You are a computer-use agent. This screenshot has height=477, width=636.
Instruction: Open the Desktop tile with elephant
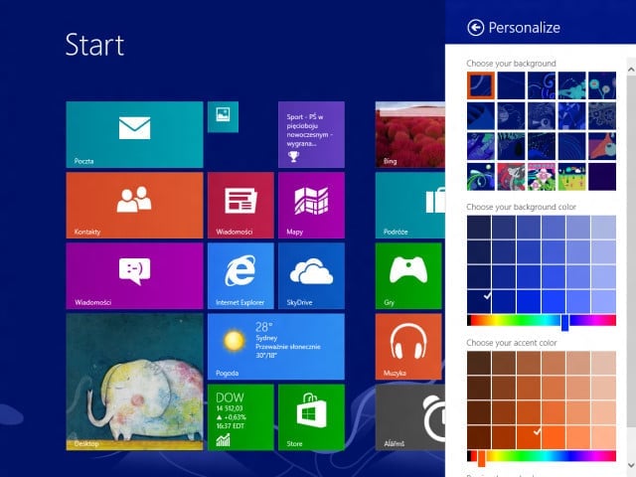pyautogui.click(x=134, y=382)
